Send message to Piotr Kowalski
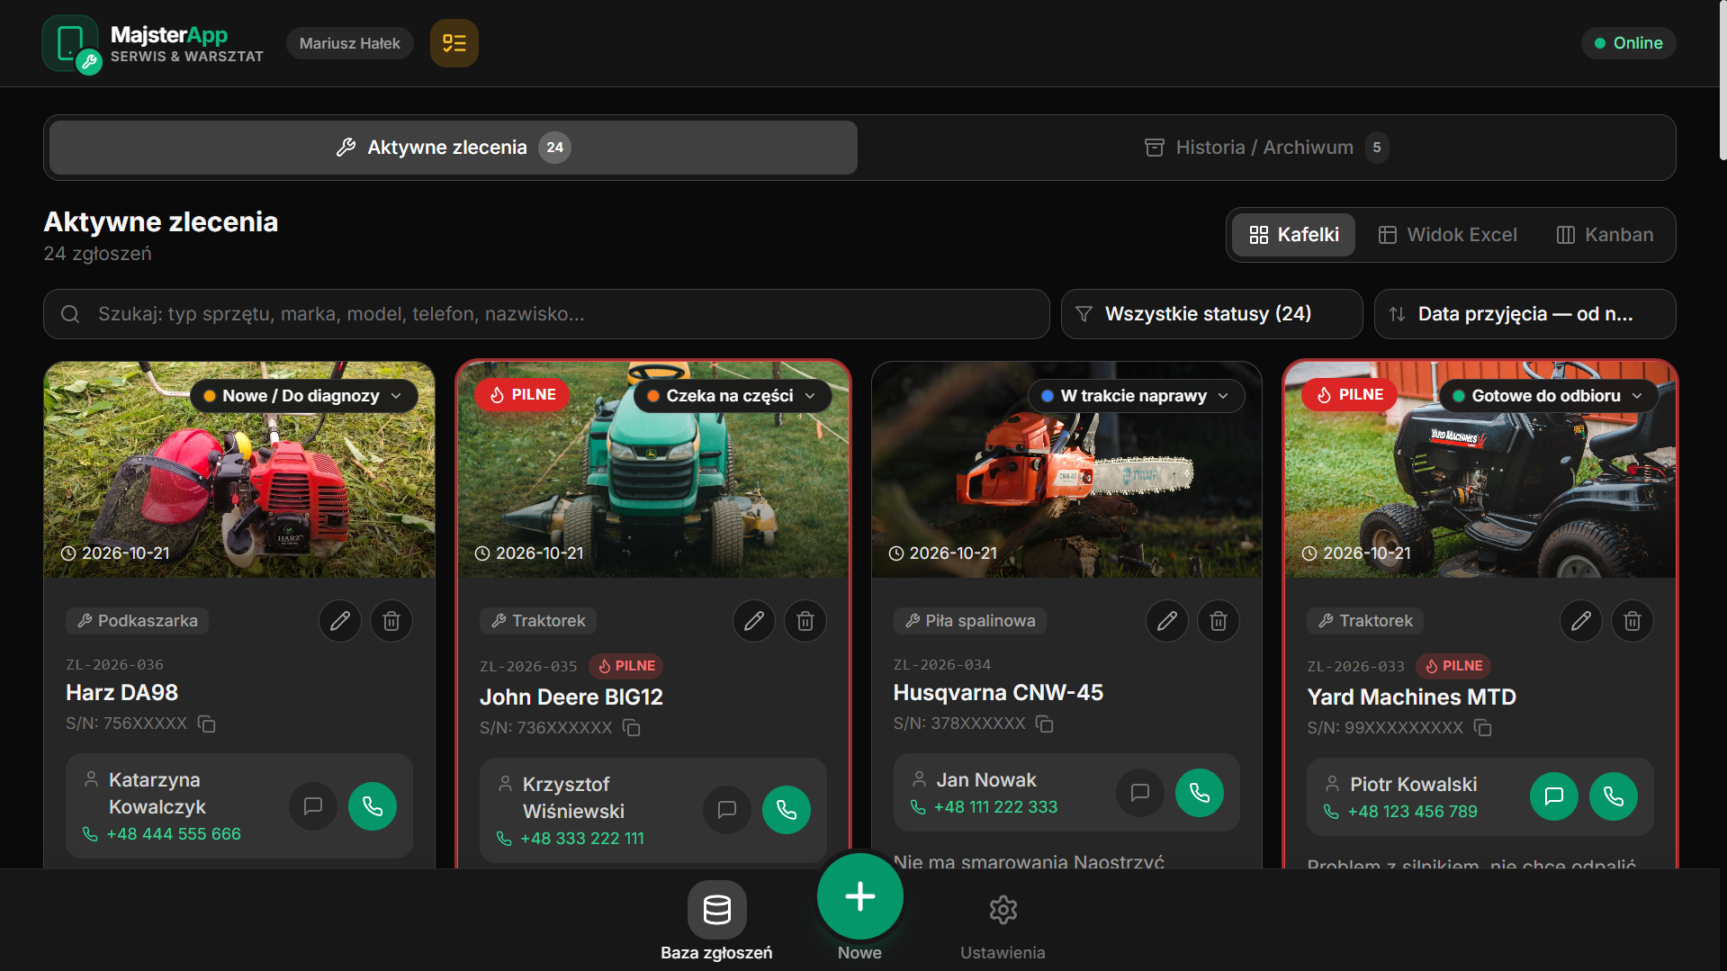Viewport: 1727px width, 971px height. tap(1554, 797)
